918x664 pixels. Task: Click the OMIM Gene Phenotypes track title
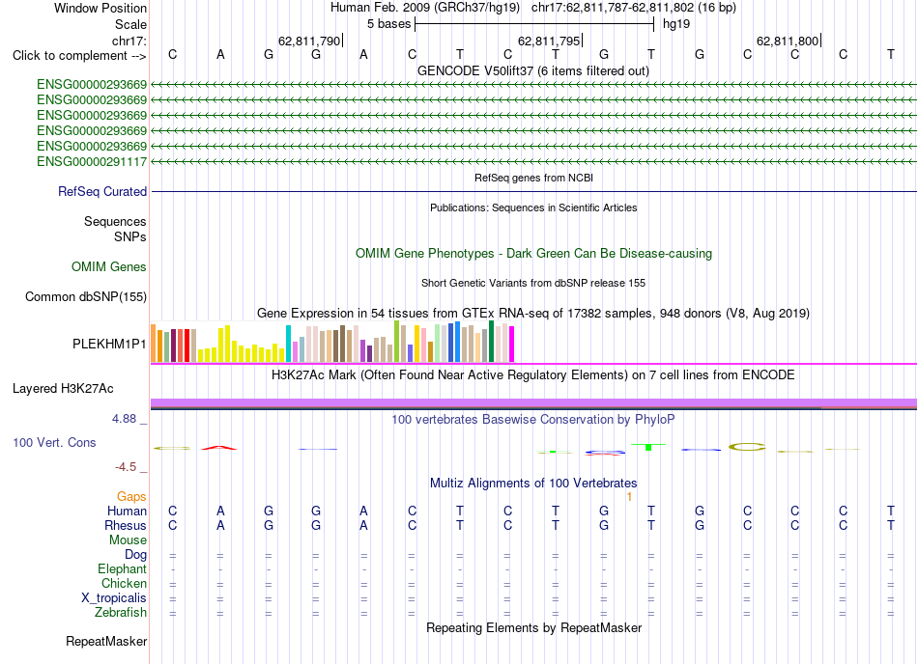click(534, 254)
